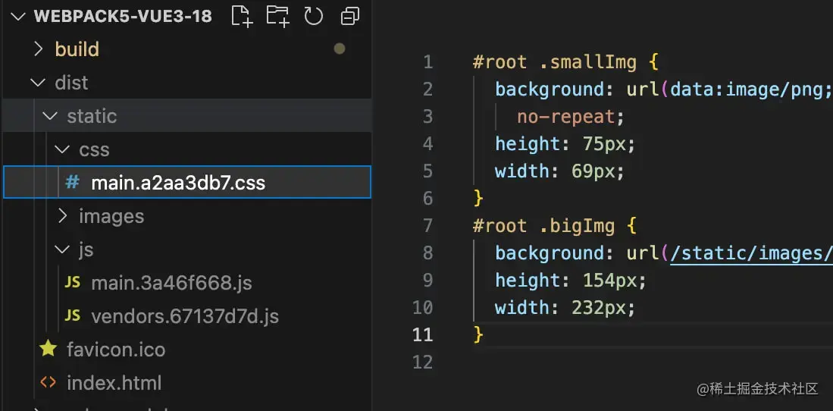Click the JS icon beside main.3a46f668.js

[72, 283]
